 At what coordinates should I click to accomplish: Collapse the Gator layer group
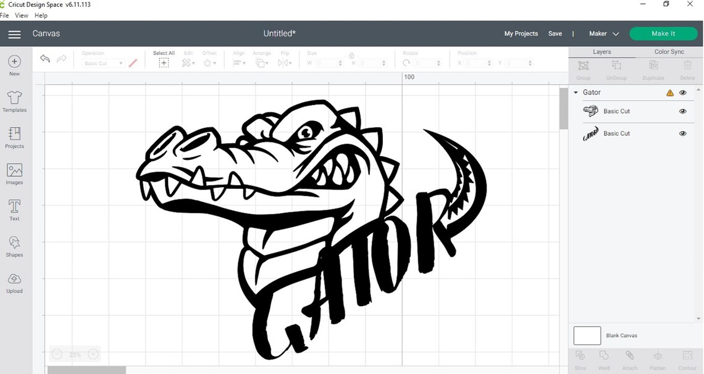point(576,92)
